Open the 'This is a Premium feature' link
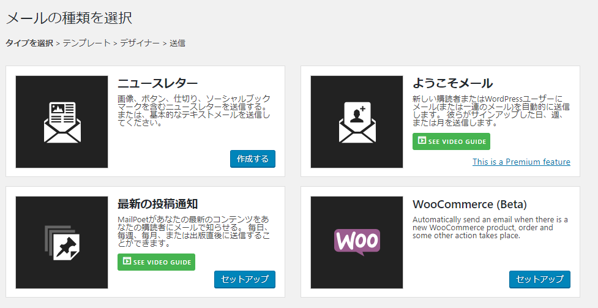Image resolution: width=598 pixels, height=308 pixels. click(521, 162)
